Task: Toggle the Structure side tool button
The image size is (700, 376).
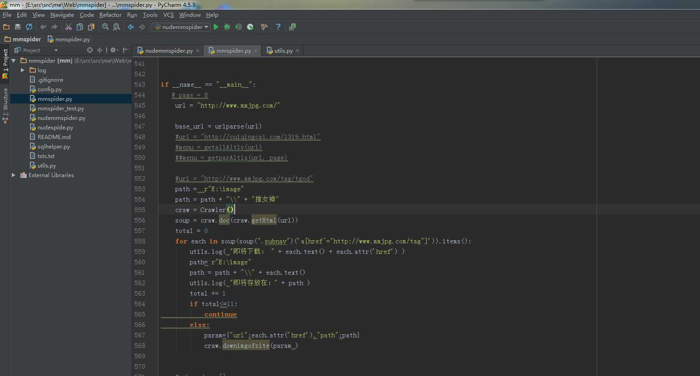Action: click(x=5, y=106)
